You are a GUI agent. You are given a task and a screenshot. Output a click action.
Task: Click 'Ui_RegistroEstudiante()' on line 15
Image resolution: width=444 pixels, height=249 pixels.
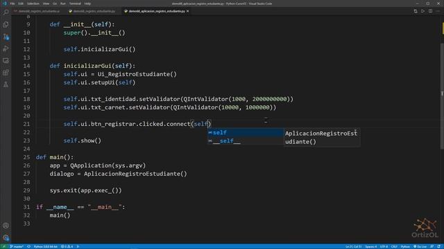click(x=137, y=74)
